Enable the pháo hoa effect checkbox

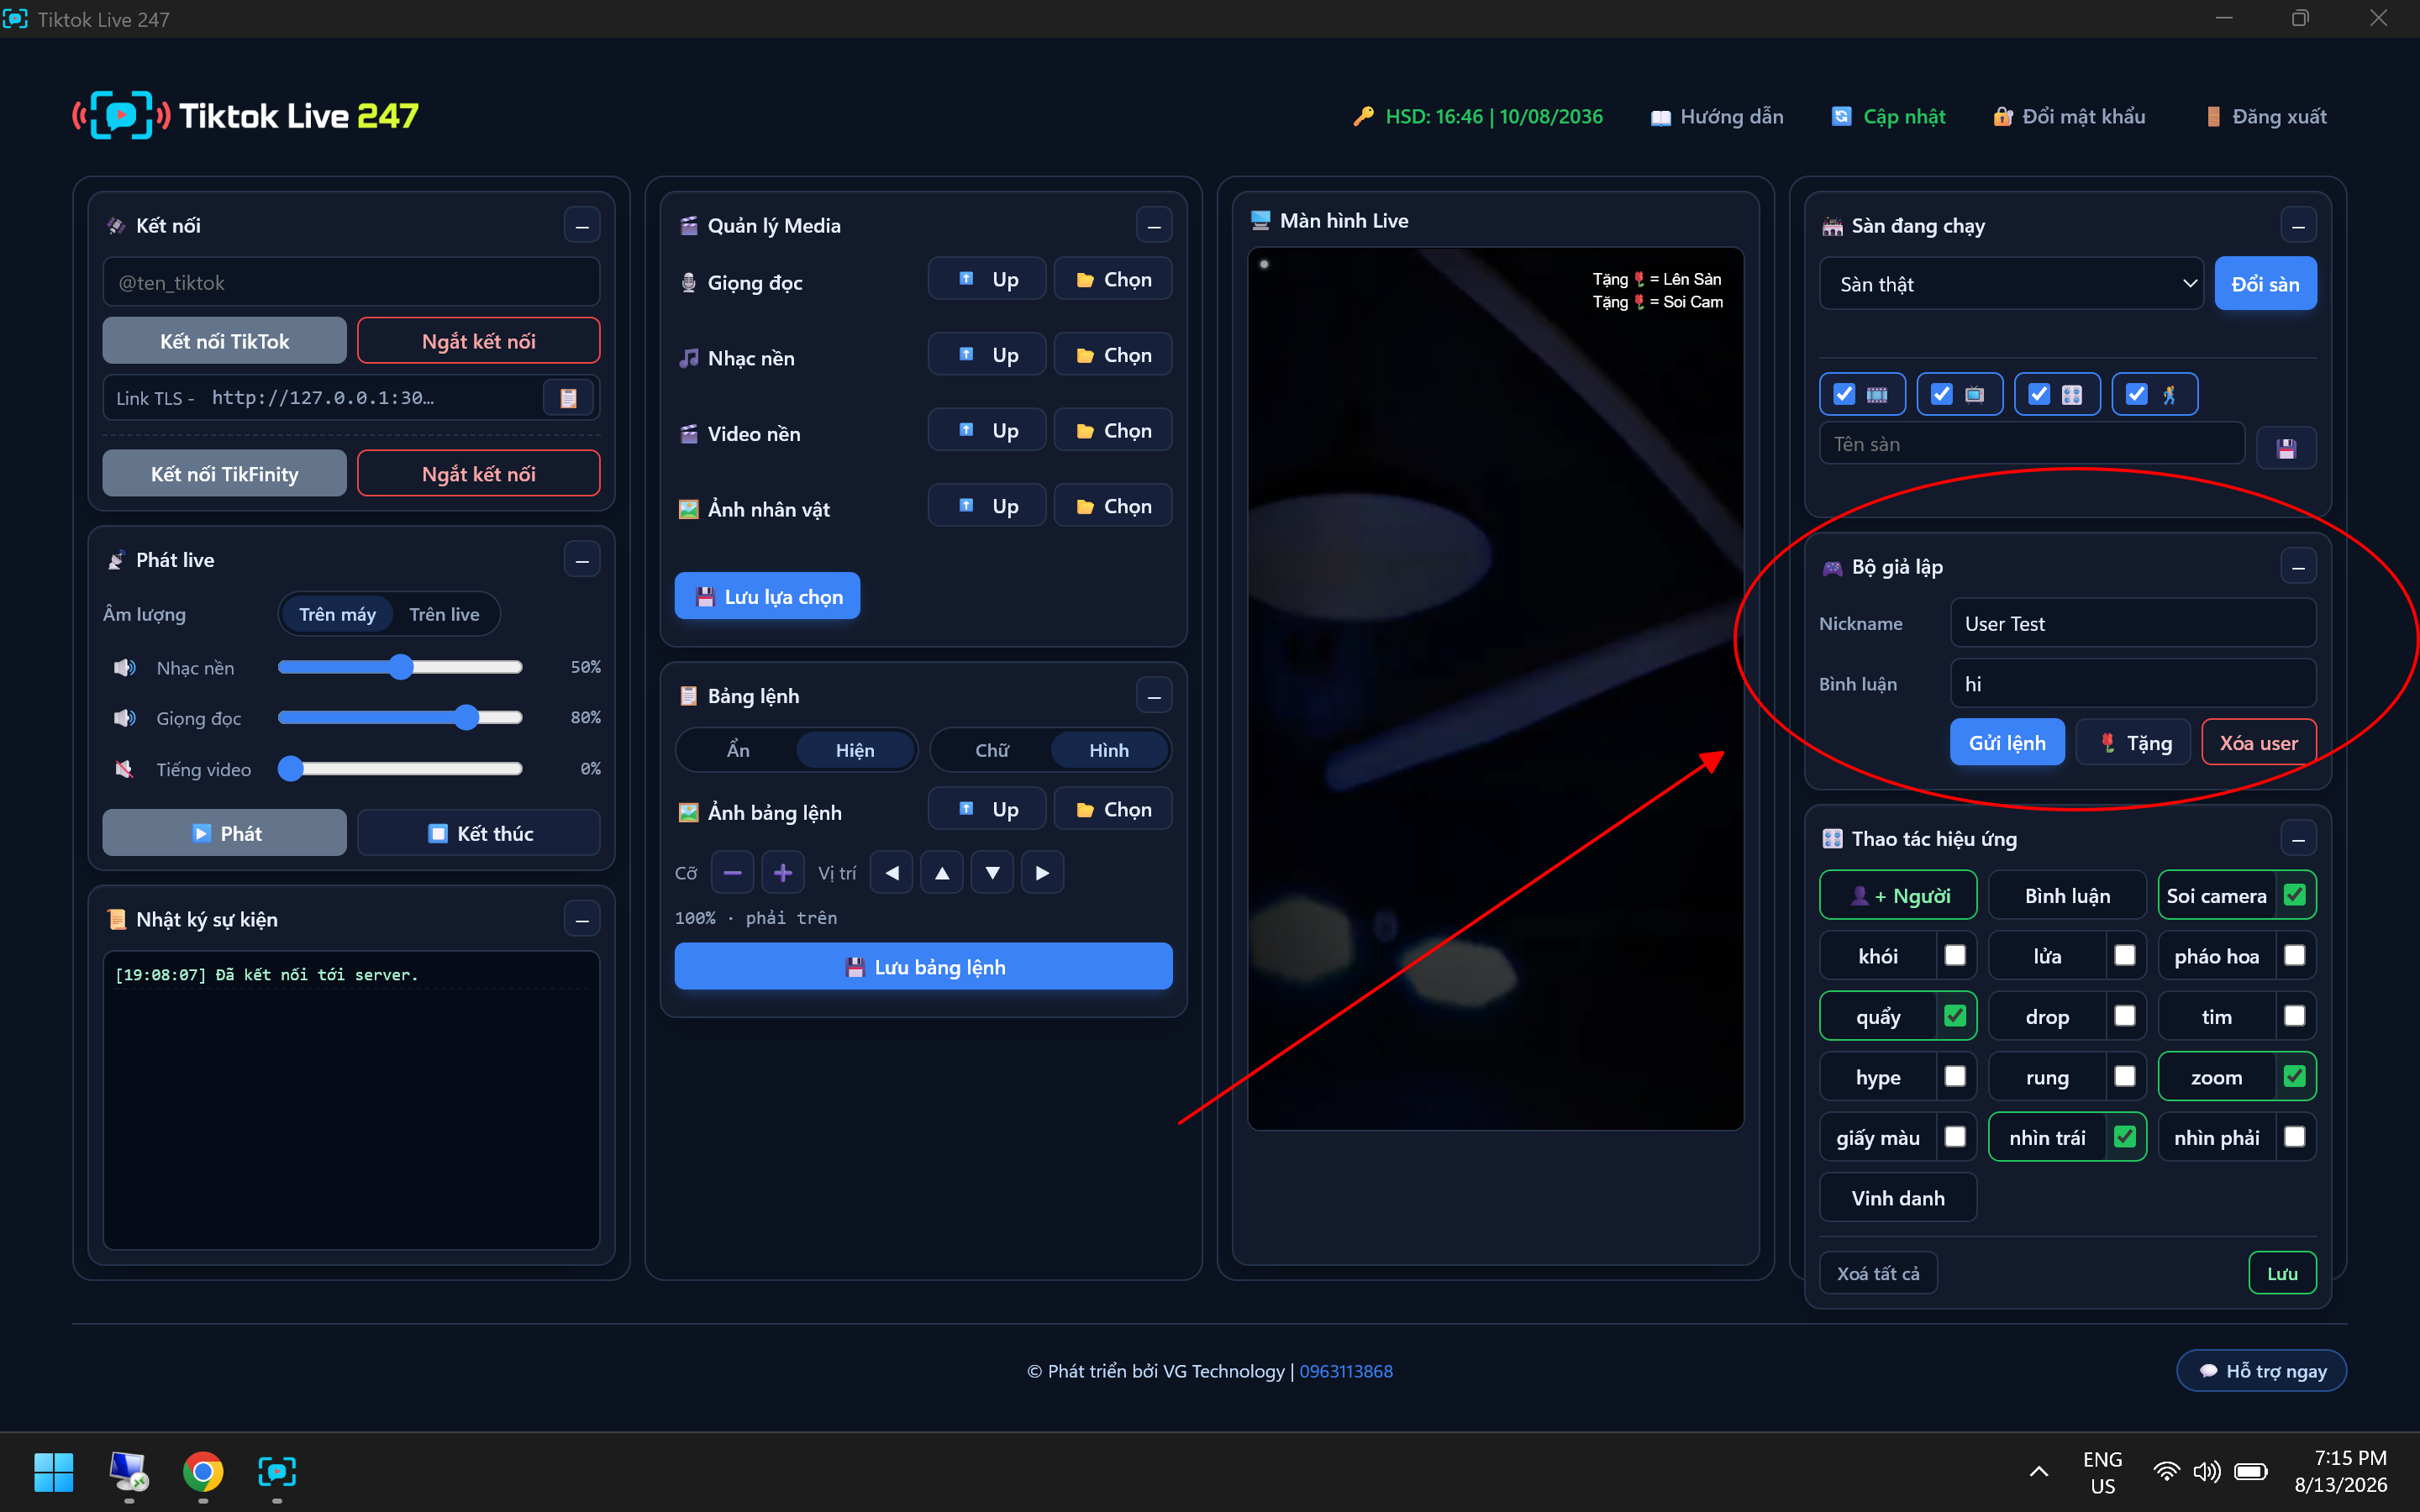[2295, 955]
